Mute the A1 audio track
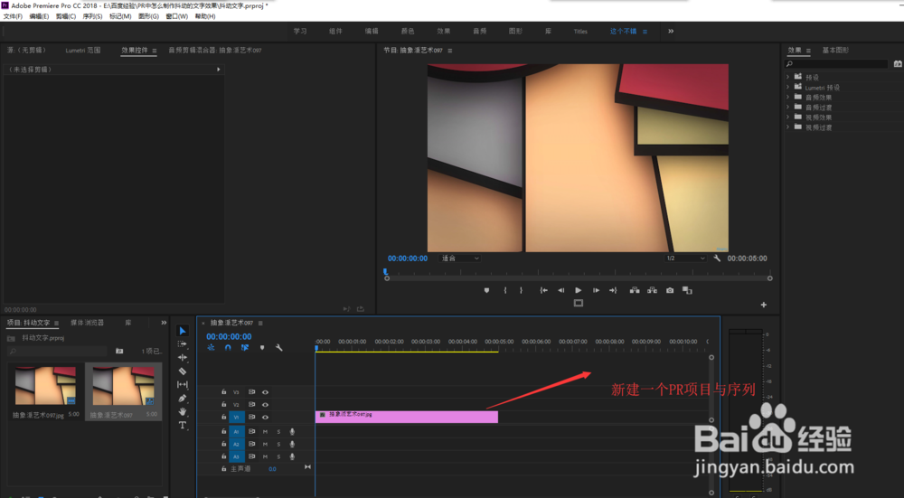This screenshot has width=904, height=498. 265,432
